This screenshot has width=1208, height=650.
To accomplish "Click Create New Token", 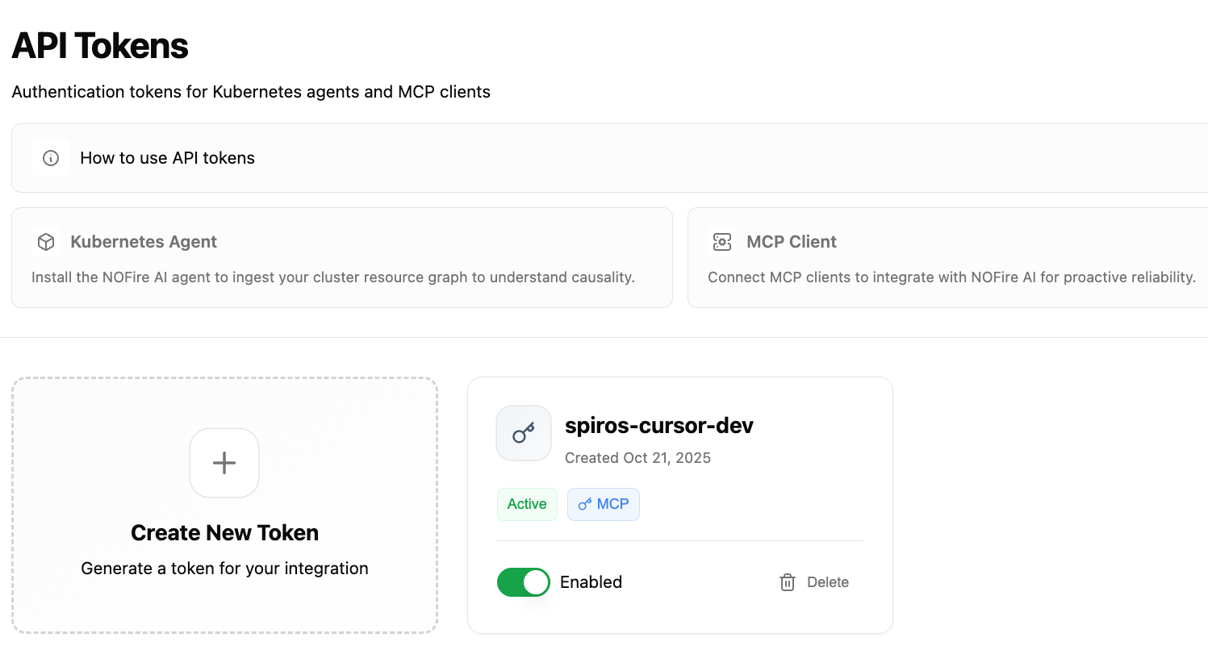I will [224, 505].
